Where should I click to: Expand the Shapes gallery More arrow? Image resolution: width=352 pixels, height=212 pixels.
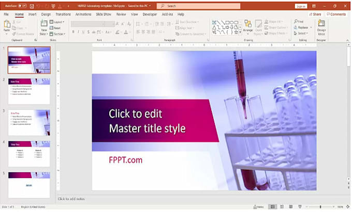point(240,32)
